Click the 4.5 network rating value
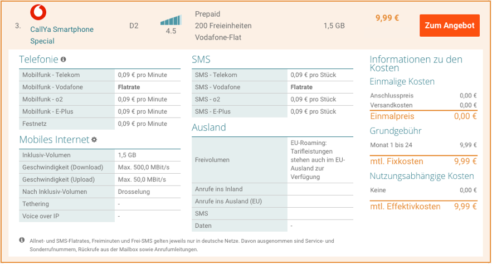492x264 pixels. [171, 31]
